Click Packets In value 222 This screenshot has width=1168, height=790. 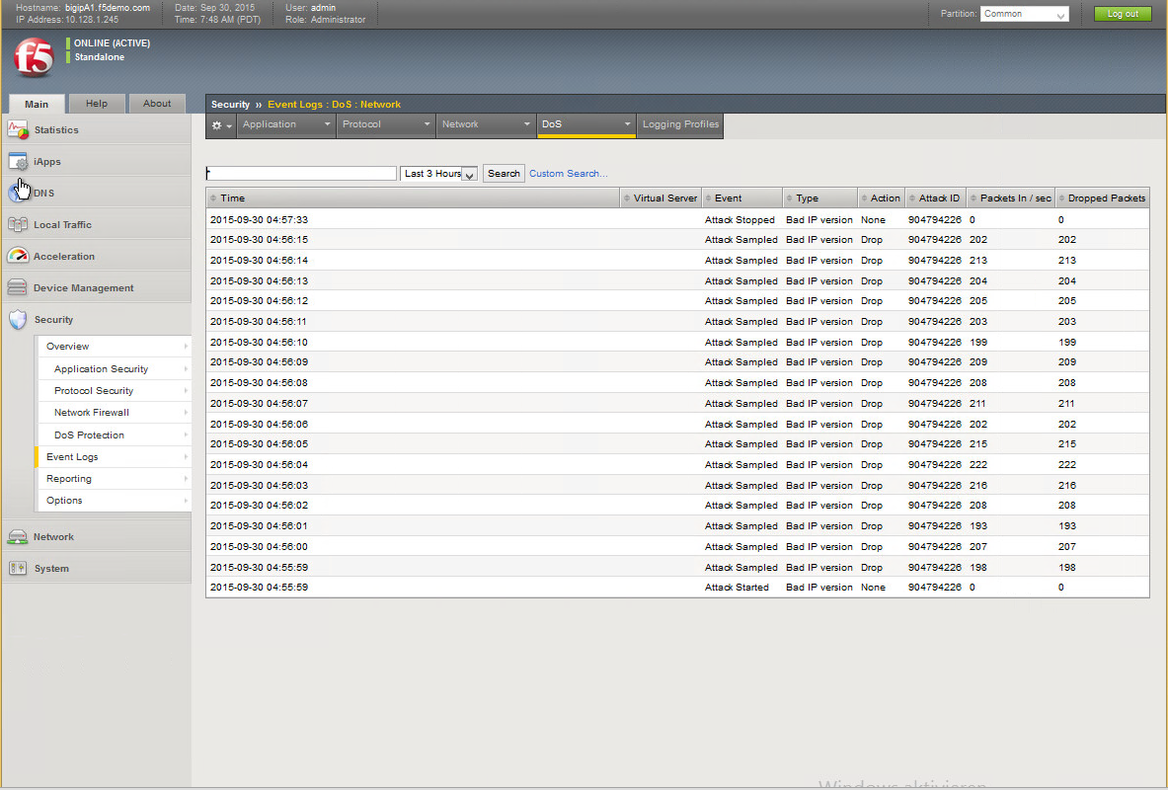click(978, 465)
